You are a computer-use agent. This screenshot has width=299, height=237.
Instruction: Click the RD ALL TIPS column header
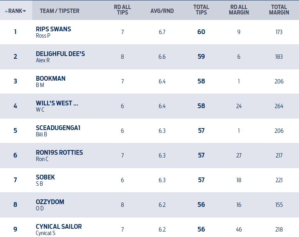122,10
